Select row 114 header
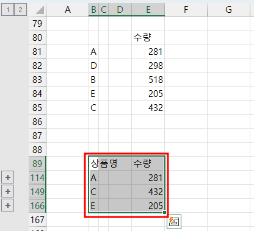Image resolution: width=254 pixels, height=231 pixels. [37, 177]
